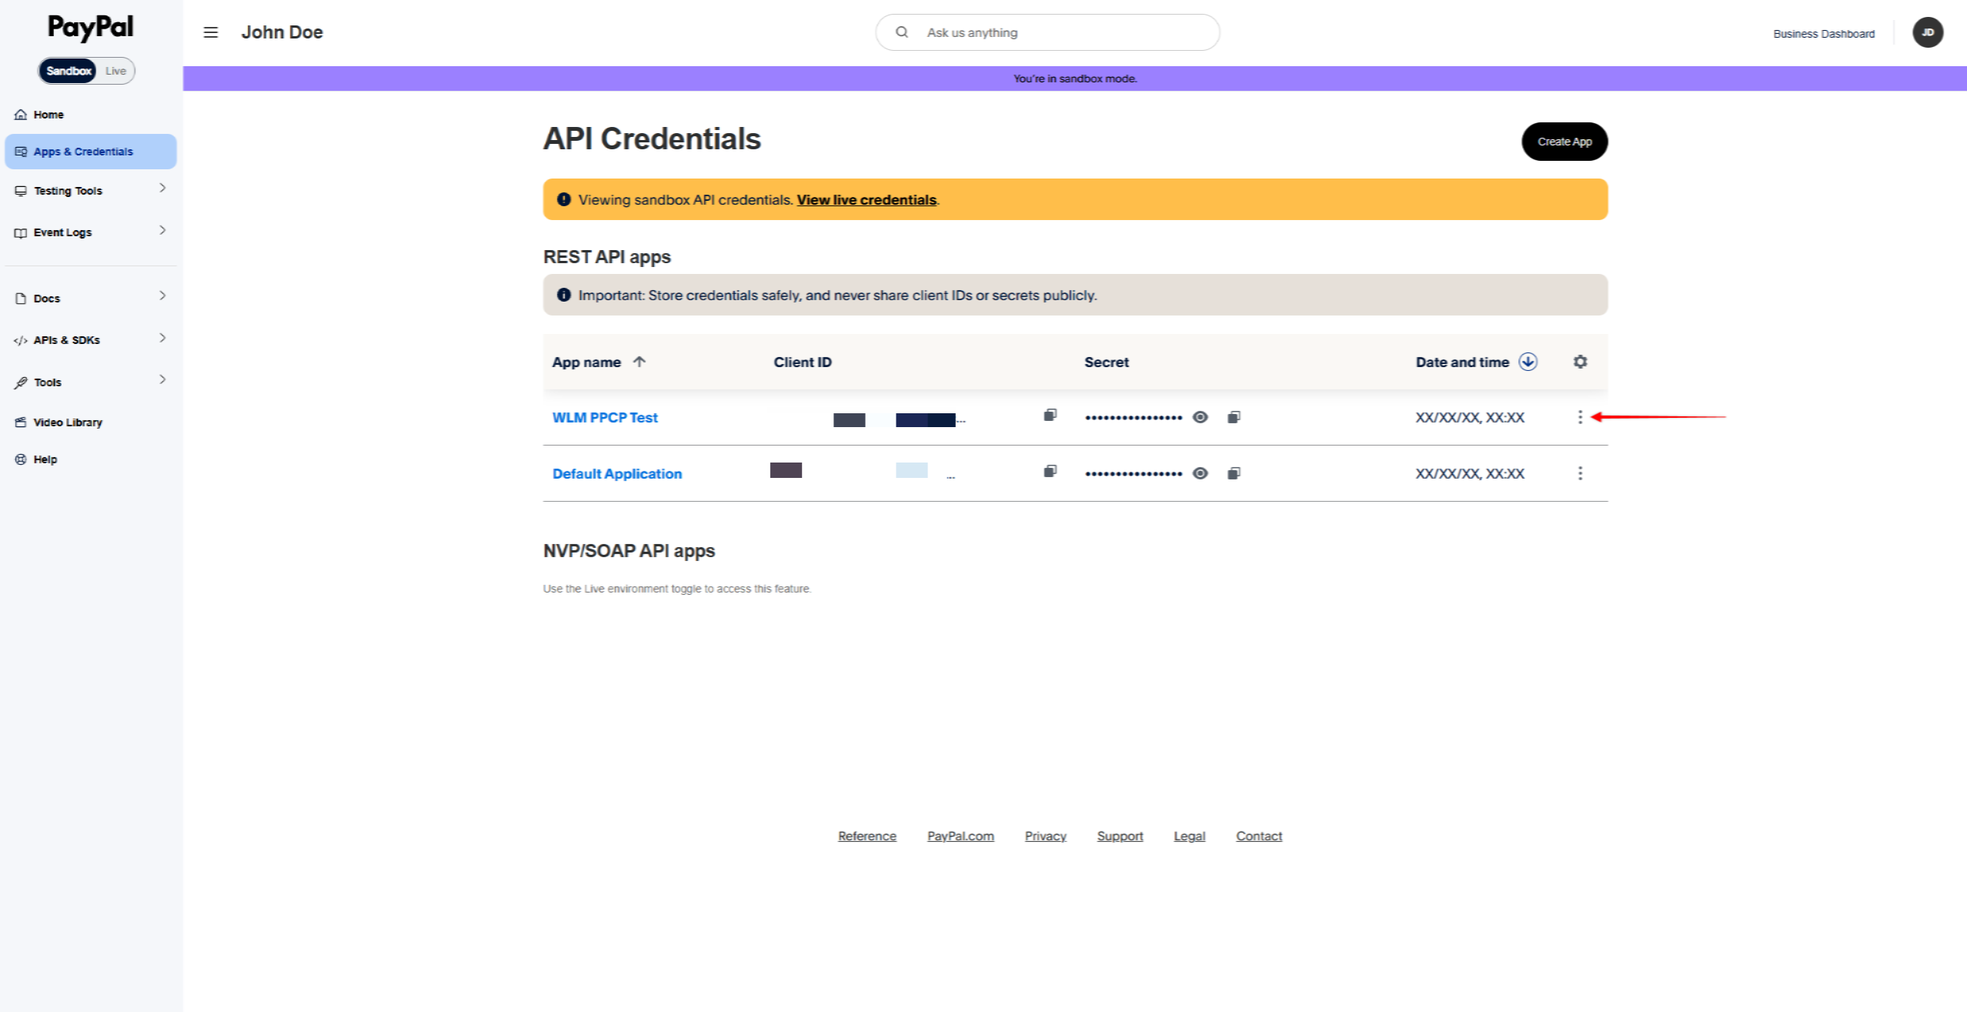Click the Date and time column header
Image resolution: width=1967 pixels, height=1012 pixels.
[x=1462, y=362]
